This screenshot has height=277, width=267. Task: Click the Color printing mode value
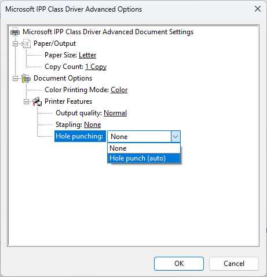[119, 90]
